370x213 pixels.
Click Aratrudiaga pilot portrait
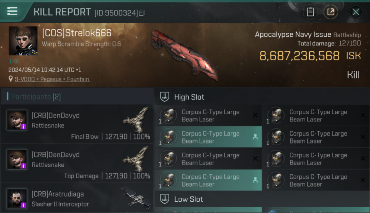pos(17,199)
